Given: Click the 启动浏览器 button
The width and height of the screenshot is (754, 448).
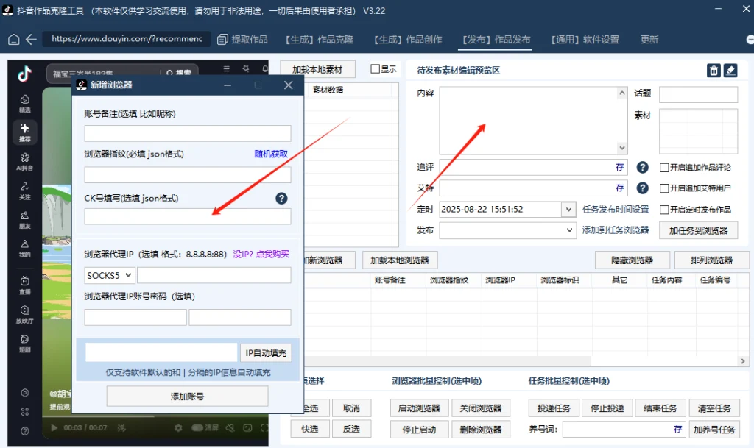Looking at the screenshot, I should [419, 408].
